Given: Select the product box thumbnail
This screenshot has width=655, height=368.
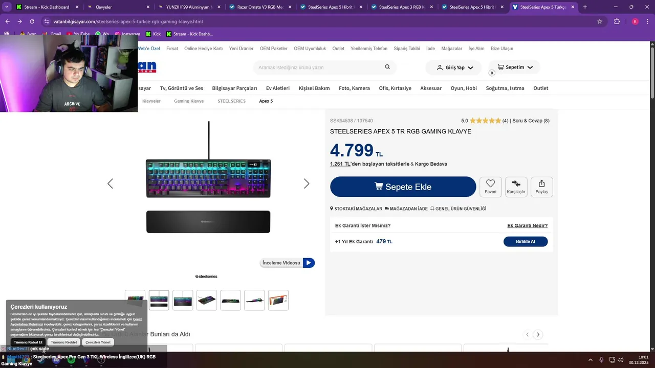Looking at the screenshot, I should pos(278,300).
